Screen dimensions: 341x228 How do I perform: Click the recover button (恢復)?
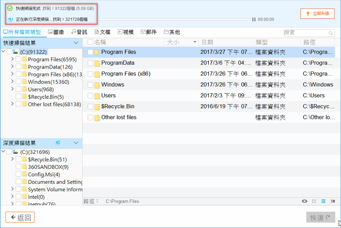point(321,217)
